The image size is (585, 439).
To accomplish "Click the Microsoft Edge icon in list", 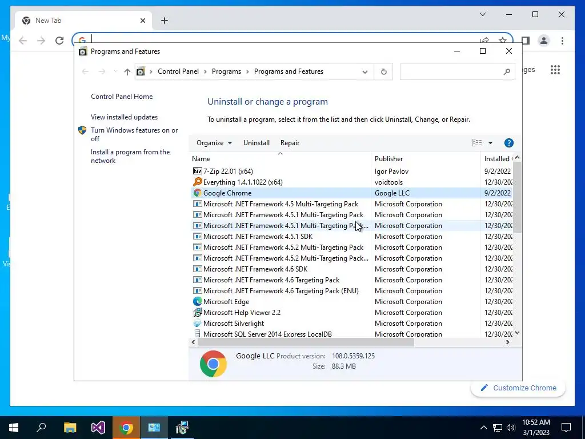I will click(x=197, y=302).
